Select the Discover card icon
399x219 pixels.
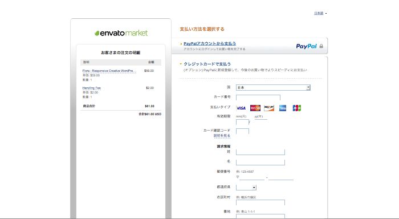coord(269,108)
